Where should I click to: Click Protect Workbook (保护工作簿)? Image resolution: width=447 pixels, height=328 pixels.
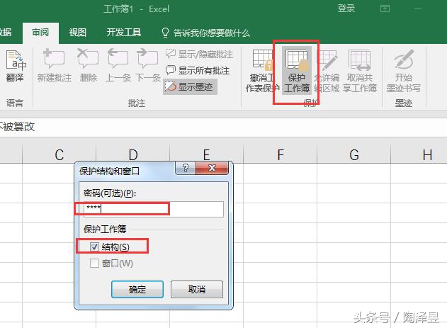[297, 70]
